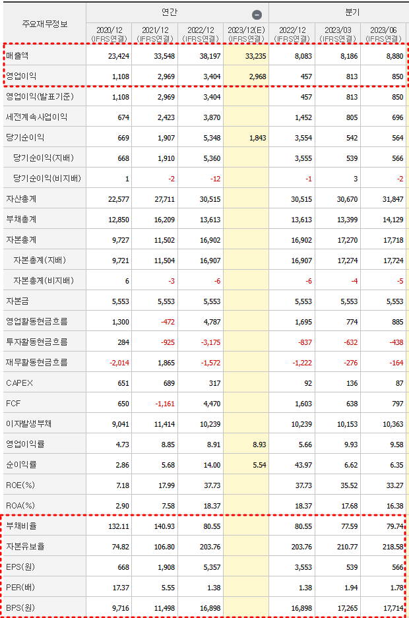Click 자산총계 value 31,847
The height and width of the screenshot is (618, 409).
click(393, 199)
